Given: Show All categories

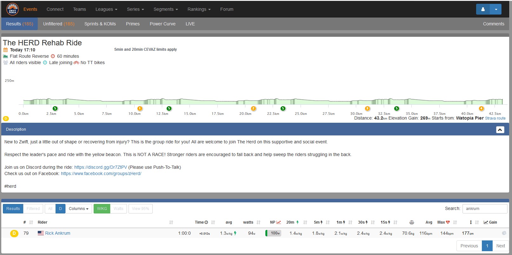Looking at the screenshot, I should 50,209.
